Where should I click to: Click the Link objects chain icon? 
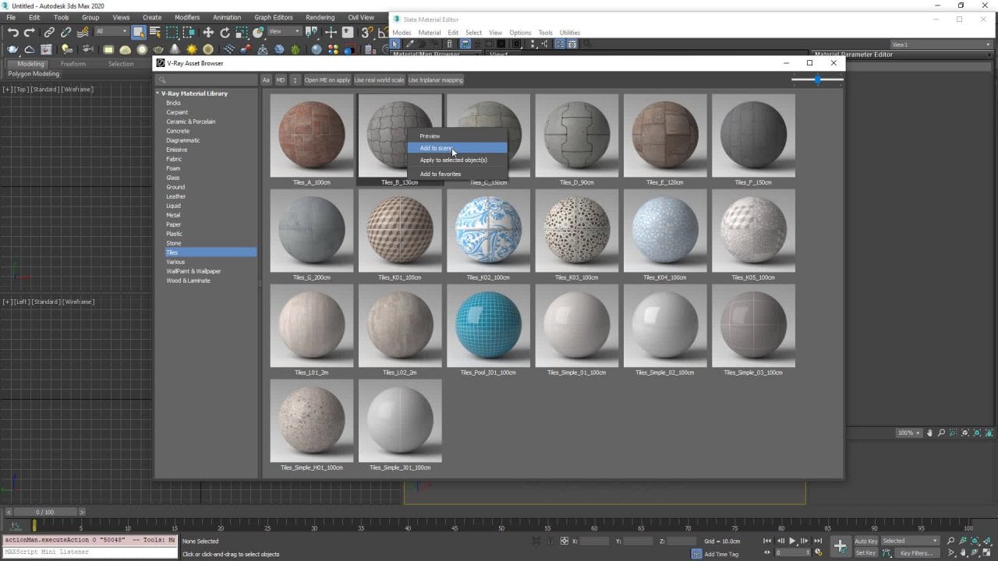pyautogui.click(x=49, y=32)
